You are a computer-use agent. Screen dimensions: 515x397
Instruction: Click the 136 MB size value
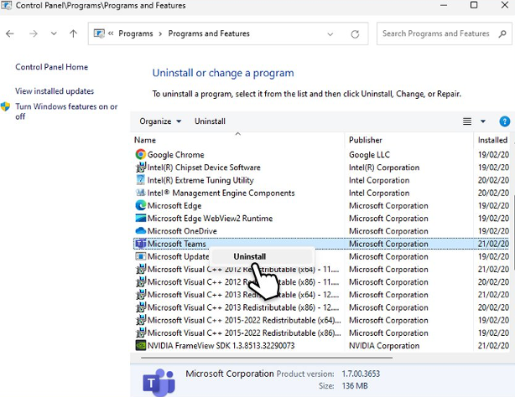(355, 386)
